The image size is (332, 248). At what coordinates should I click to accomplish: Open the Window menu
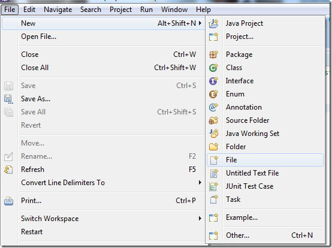coord(174,10)
